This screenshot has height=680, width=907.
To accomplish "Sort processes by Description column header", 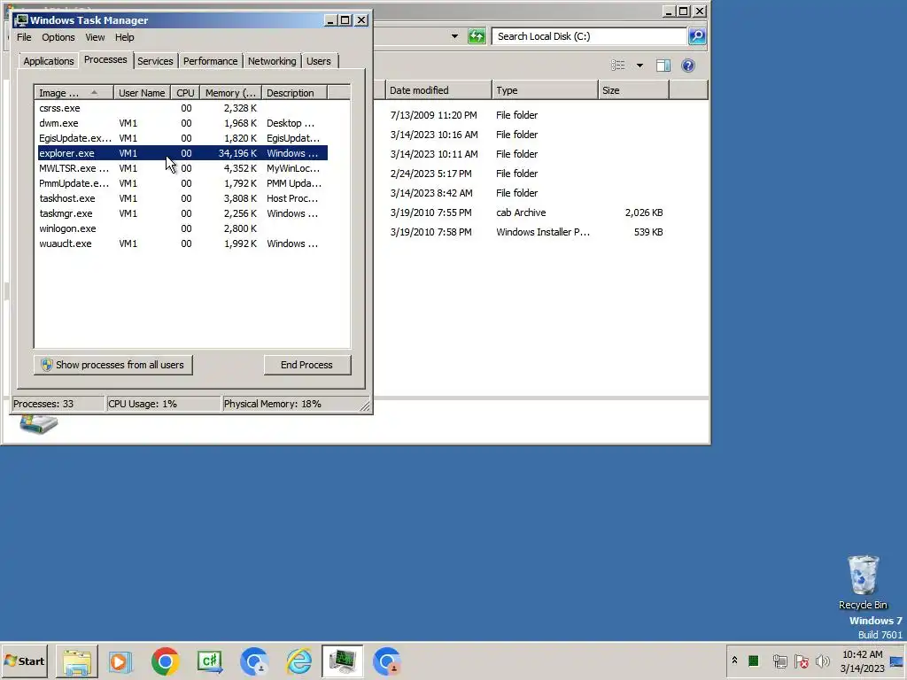I will coord(294,93).
